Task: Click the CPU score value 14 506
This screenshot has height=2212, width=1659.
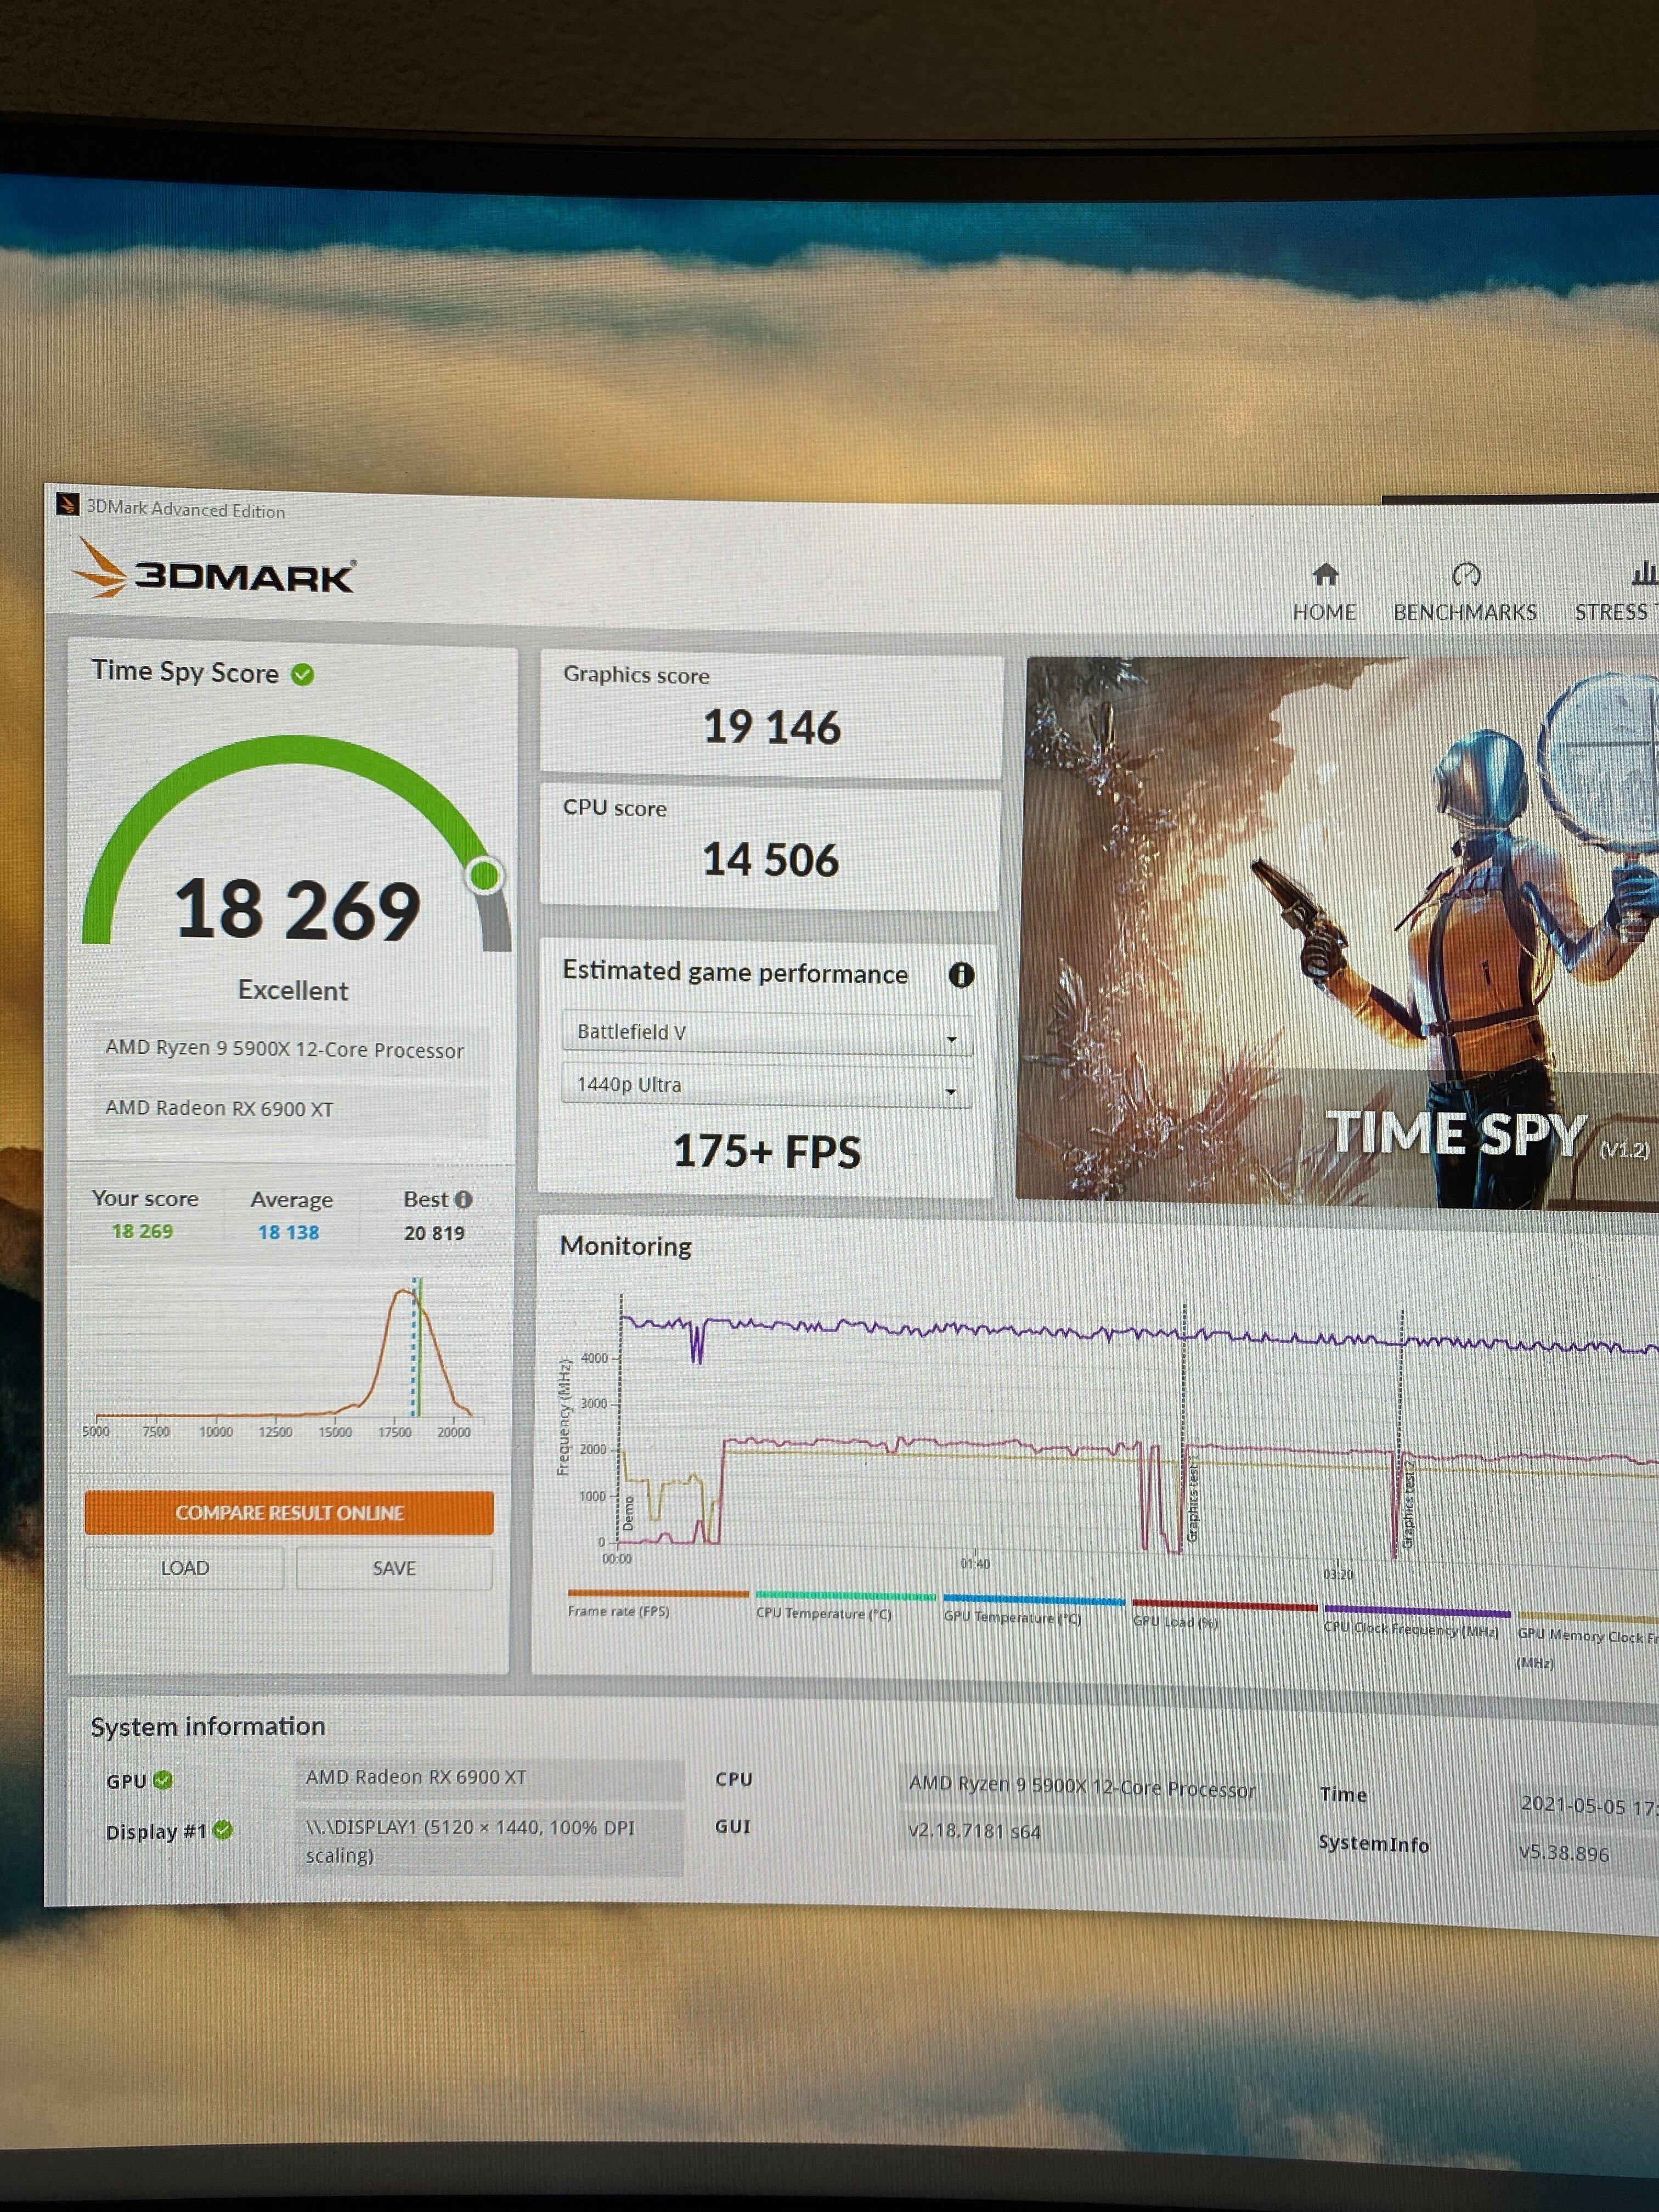Action: [x=770, y=860]
